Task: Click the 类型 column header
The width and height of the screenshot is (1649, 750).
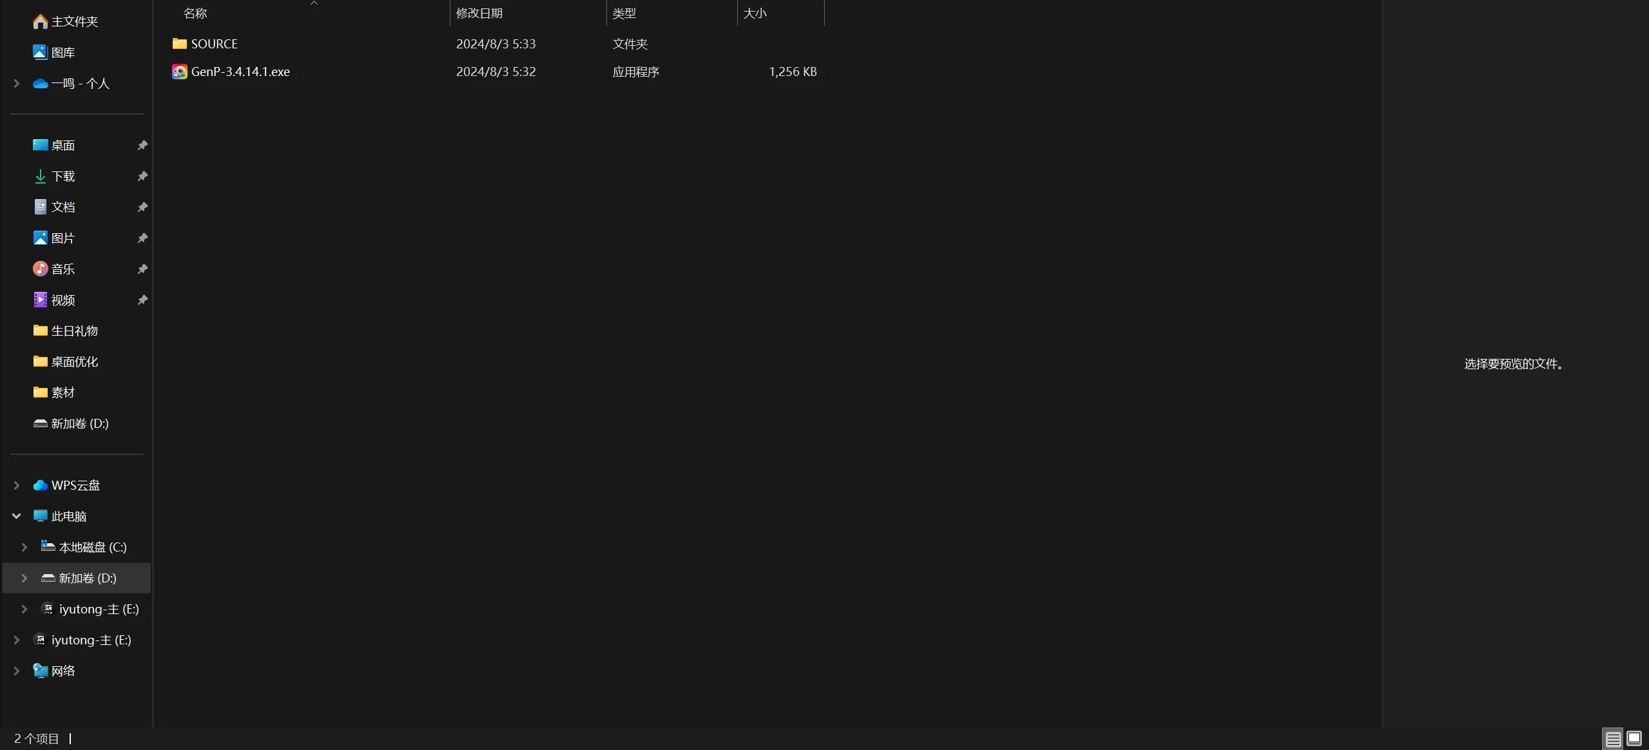Action: coord(624,13)
